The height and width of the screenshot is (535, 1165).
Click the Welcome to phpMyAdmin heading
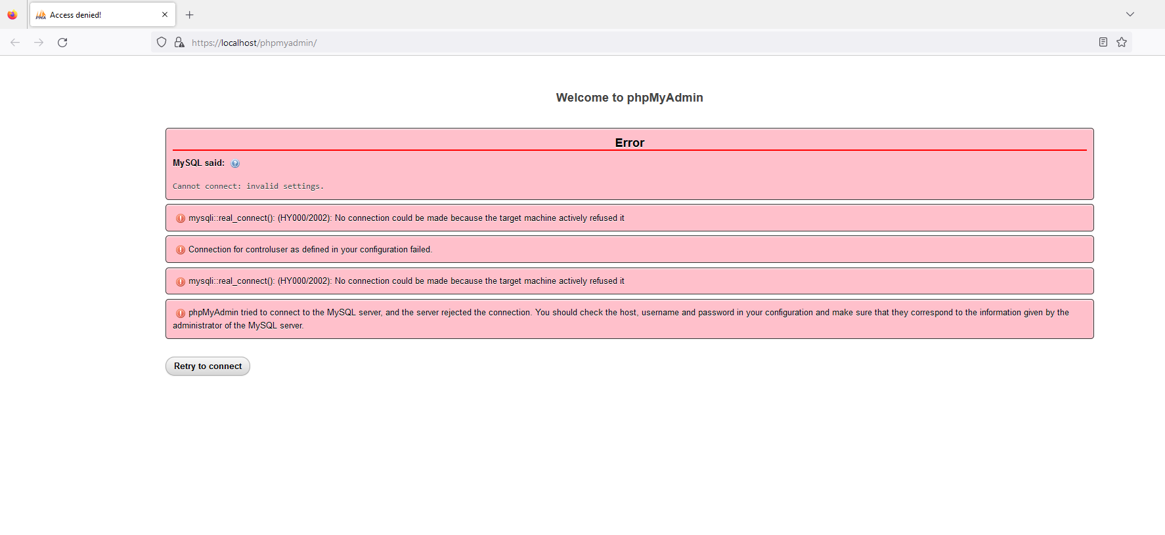(629, 98)
